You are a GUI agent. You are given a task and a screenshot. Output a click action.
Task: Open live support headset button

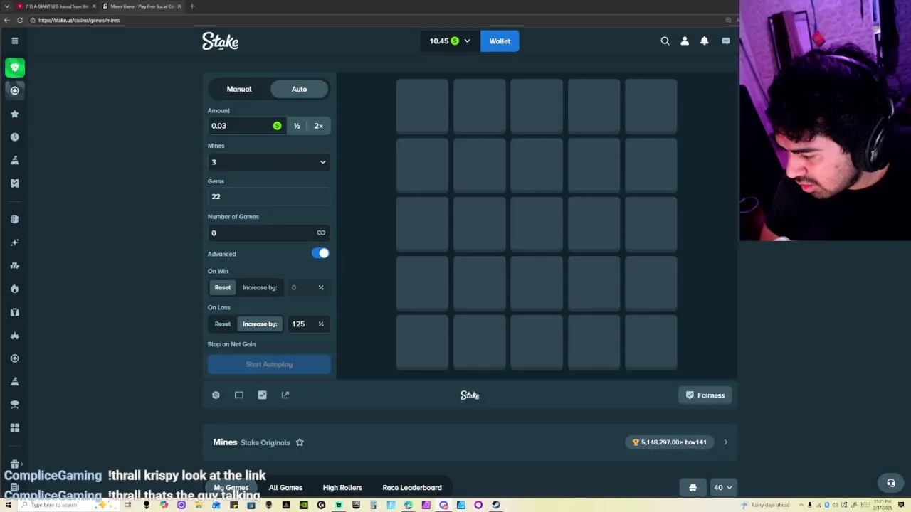pos(890,483)
